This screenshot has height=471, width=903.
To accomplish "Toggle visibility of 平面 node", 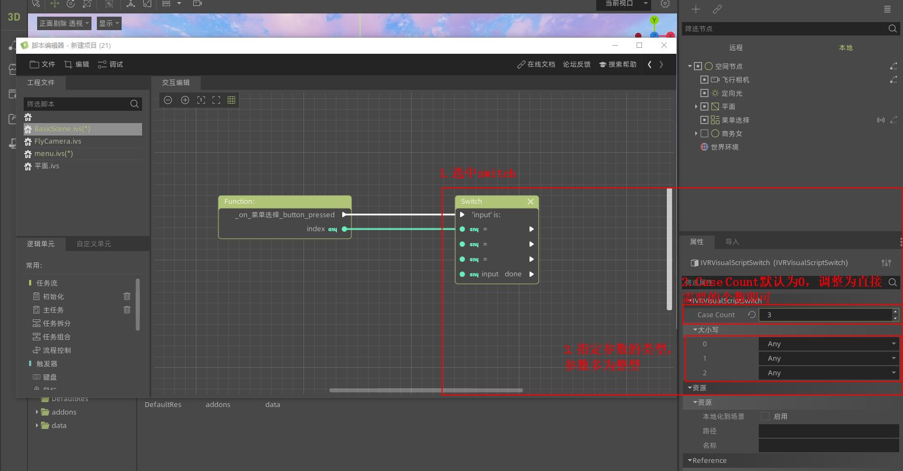I will pyautogui.click(x=704, y=106).
